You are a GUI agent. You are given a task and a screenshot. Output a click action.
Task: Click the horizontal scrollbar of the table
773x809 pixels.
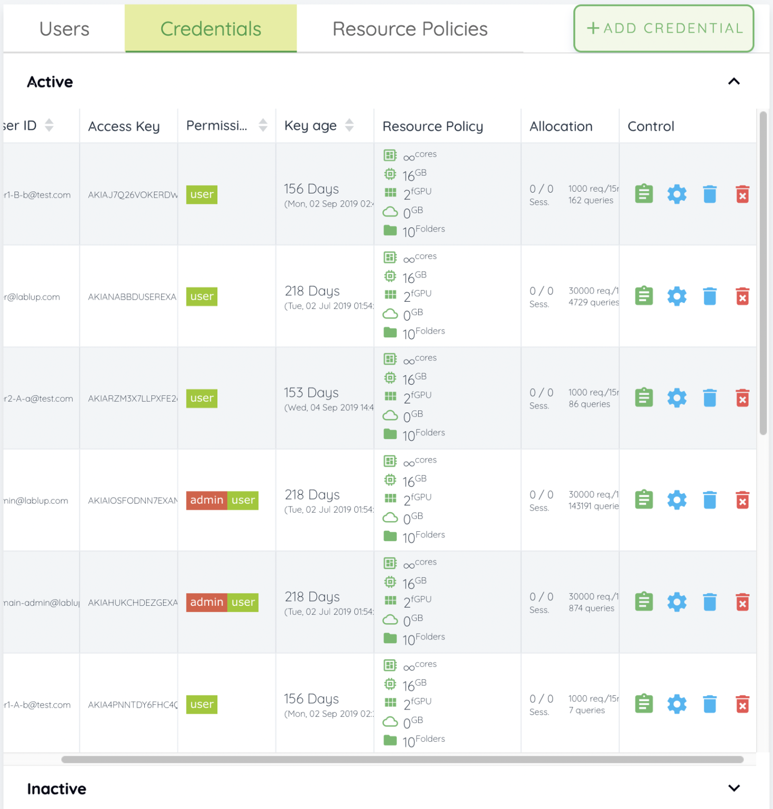coord(402,759)
